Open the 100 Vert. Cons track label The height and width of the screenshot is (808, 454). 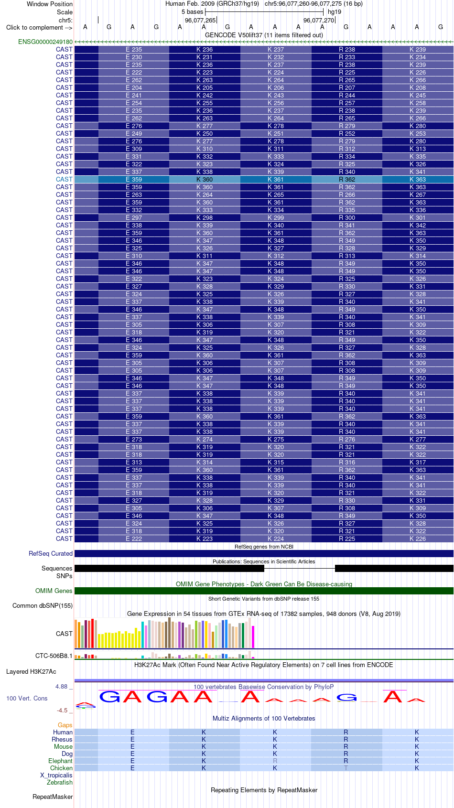(27, 699)
